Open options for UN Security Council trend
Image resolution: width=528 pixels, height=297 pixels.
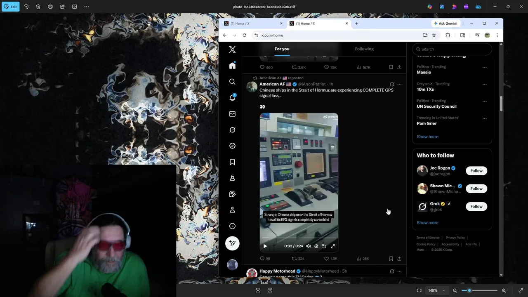point(484,101)
